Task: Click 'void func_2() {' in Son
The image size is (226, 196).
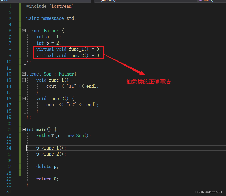Action: pyautogui.click(x=55, y=99)
